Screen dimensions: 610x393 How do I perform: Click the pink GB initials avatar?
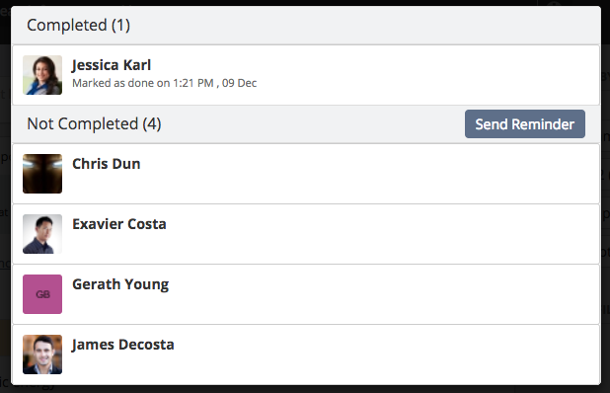(x=42, y=294)
